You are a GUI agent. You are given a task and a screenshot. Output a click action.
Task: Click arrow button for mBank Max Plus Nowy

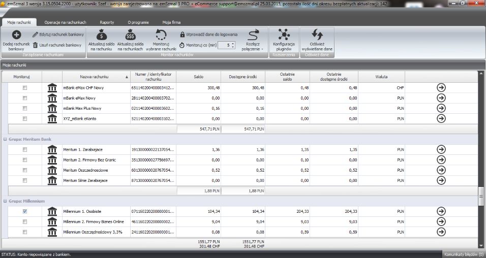click(x=441, y=108)
